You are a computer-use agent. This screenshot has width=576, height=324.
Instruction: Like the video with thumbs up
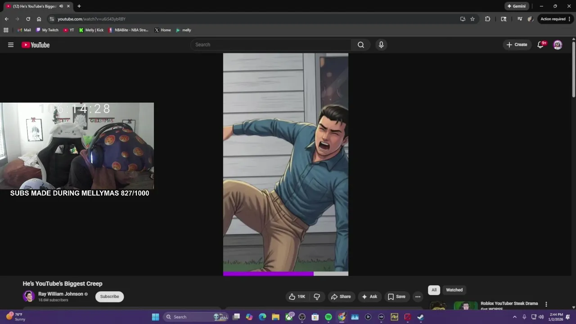pyautogui.click(x=297, y=297)
